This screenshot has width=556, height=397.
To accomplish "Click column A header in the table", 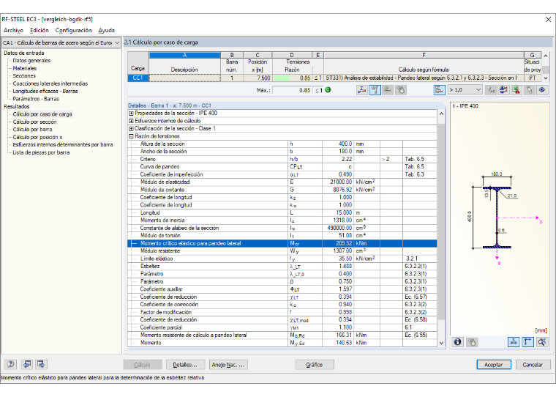I will (x=185, y=55).
